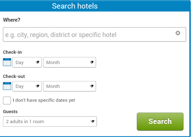Expand the Check-in Day dropdown
This screenshot has width=193, height=137.
[x=27, y=62]
